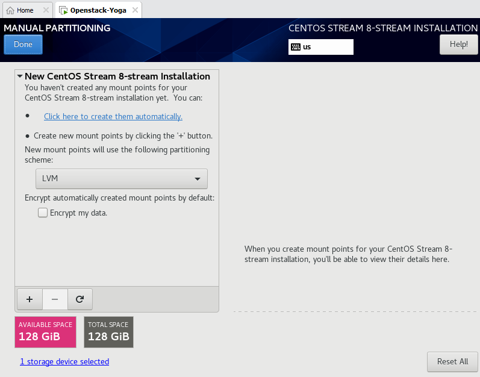Click the Available Space 128 GiB box

45,332
